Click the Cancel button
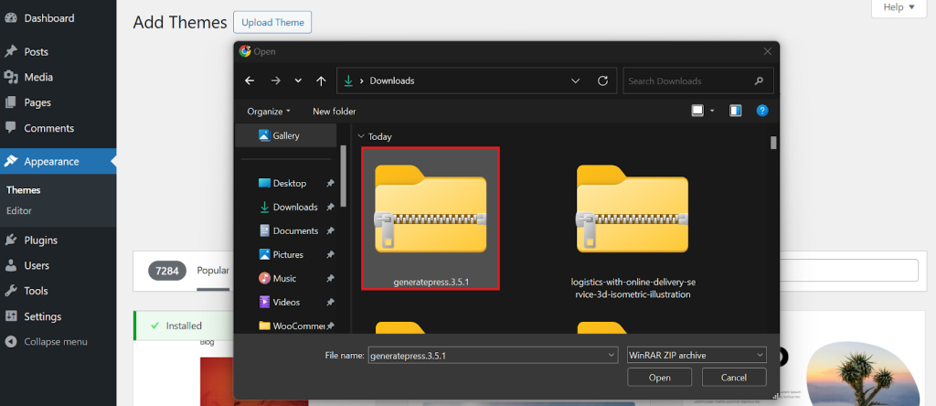Image resolution: width=936 pixels, height=406 pixels. [x=734, y=377]
